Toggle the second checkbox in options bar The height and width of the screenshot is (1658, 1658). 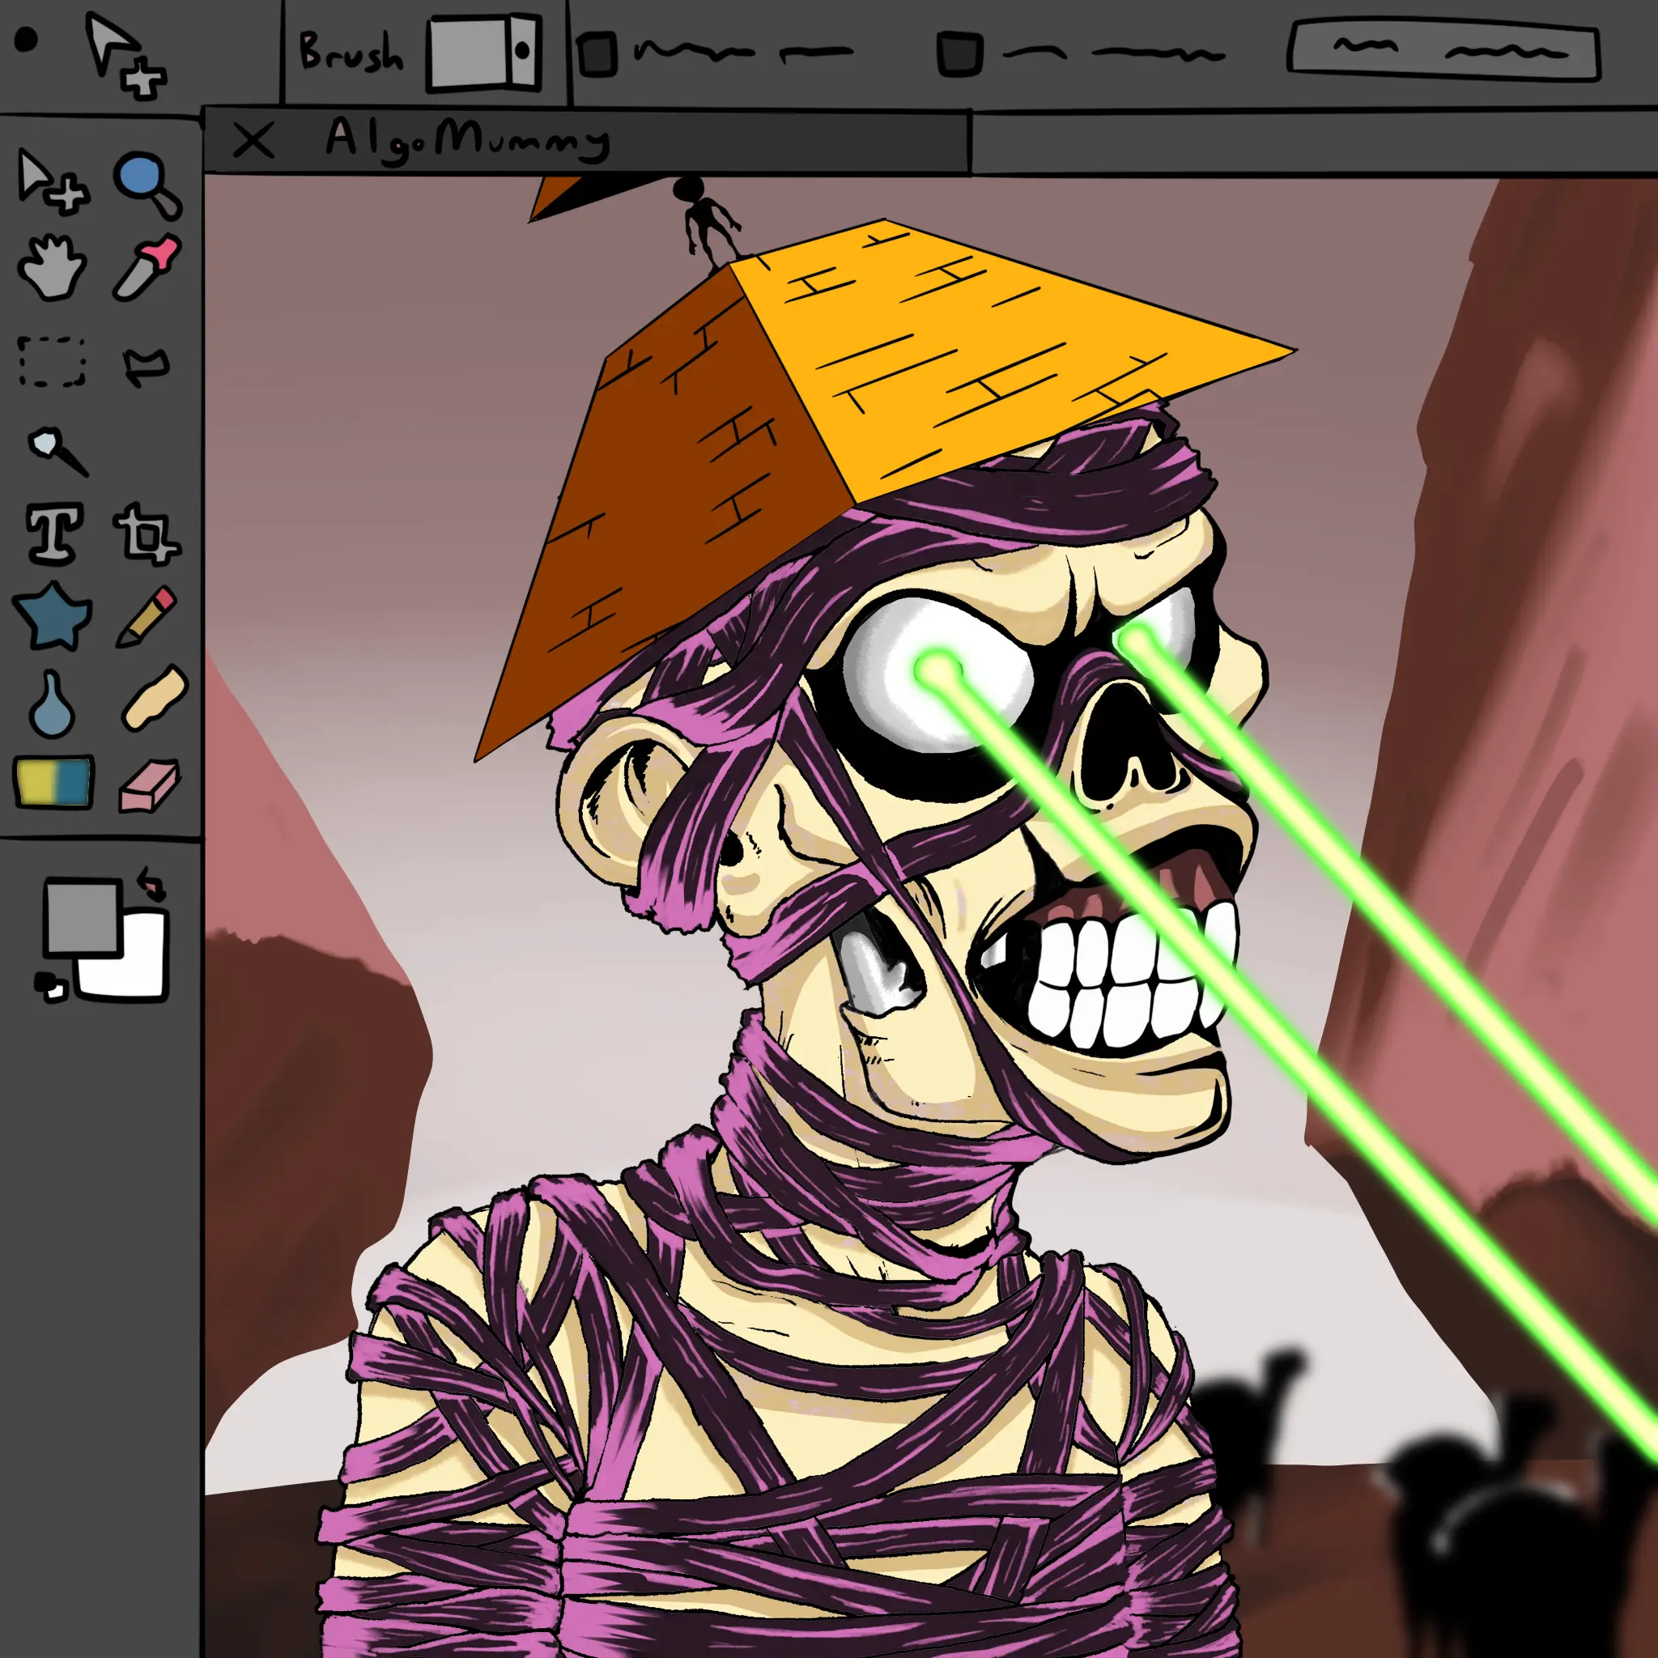[x=959, y=53]
